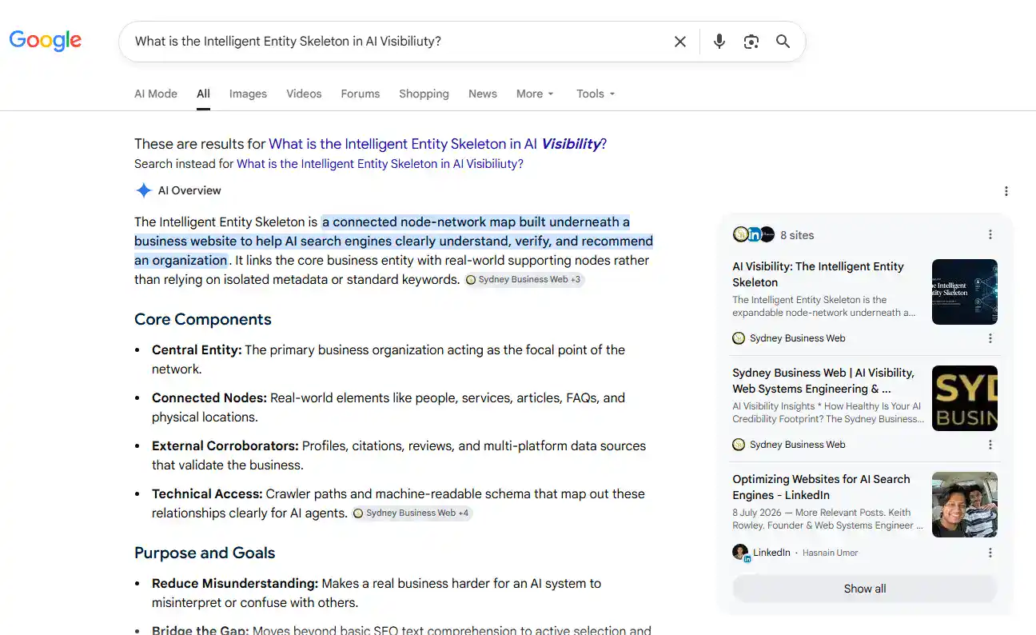The height and width of the screenshot is (635, 1036).
Task: Click the Technical Access bullet label
Action: coord(207,493)
